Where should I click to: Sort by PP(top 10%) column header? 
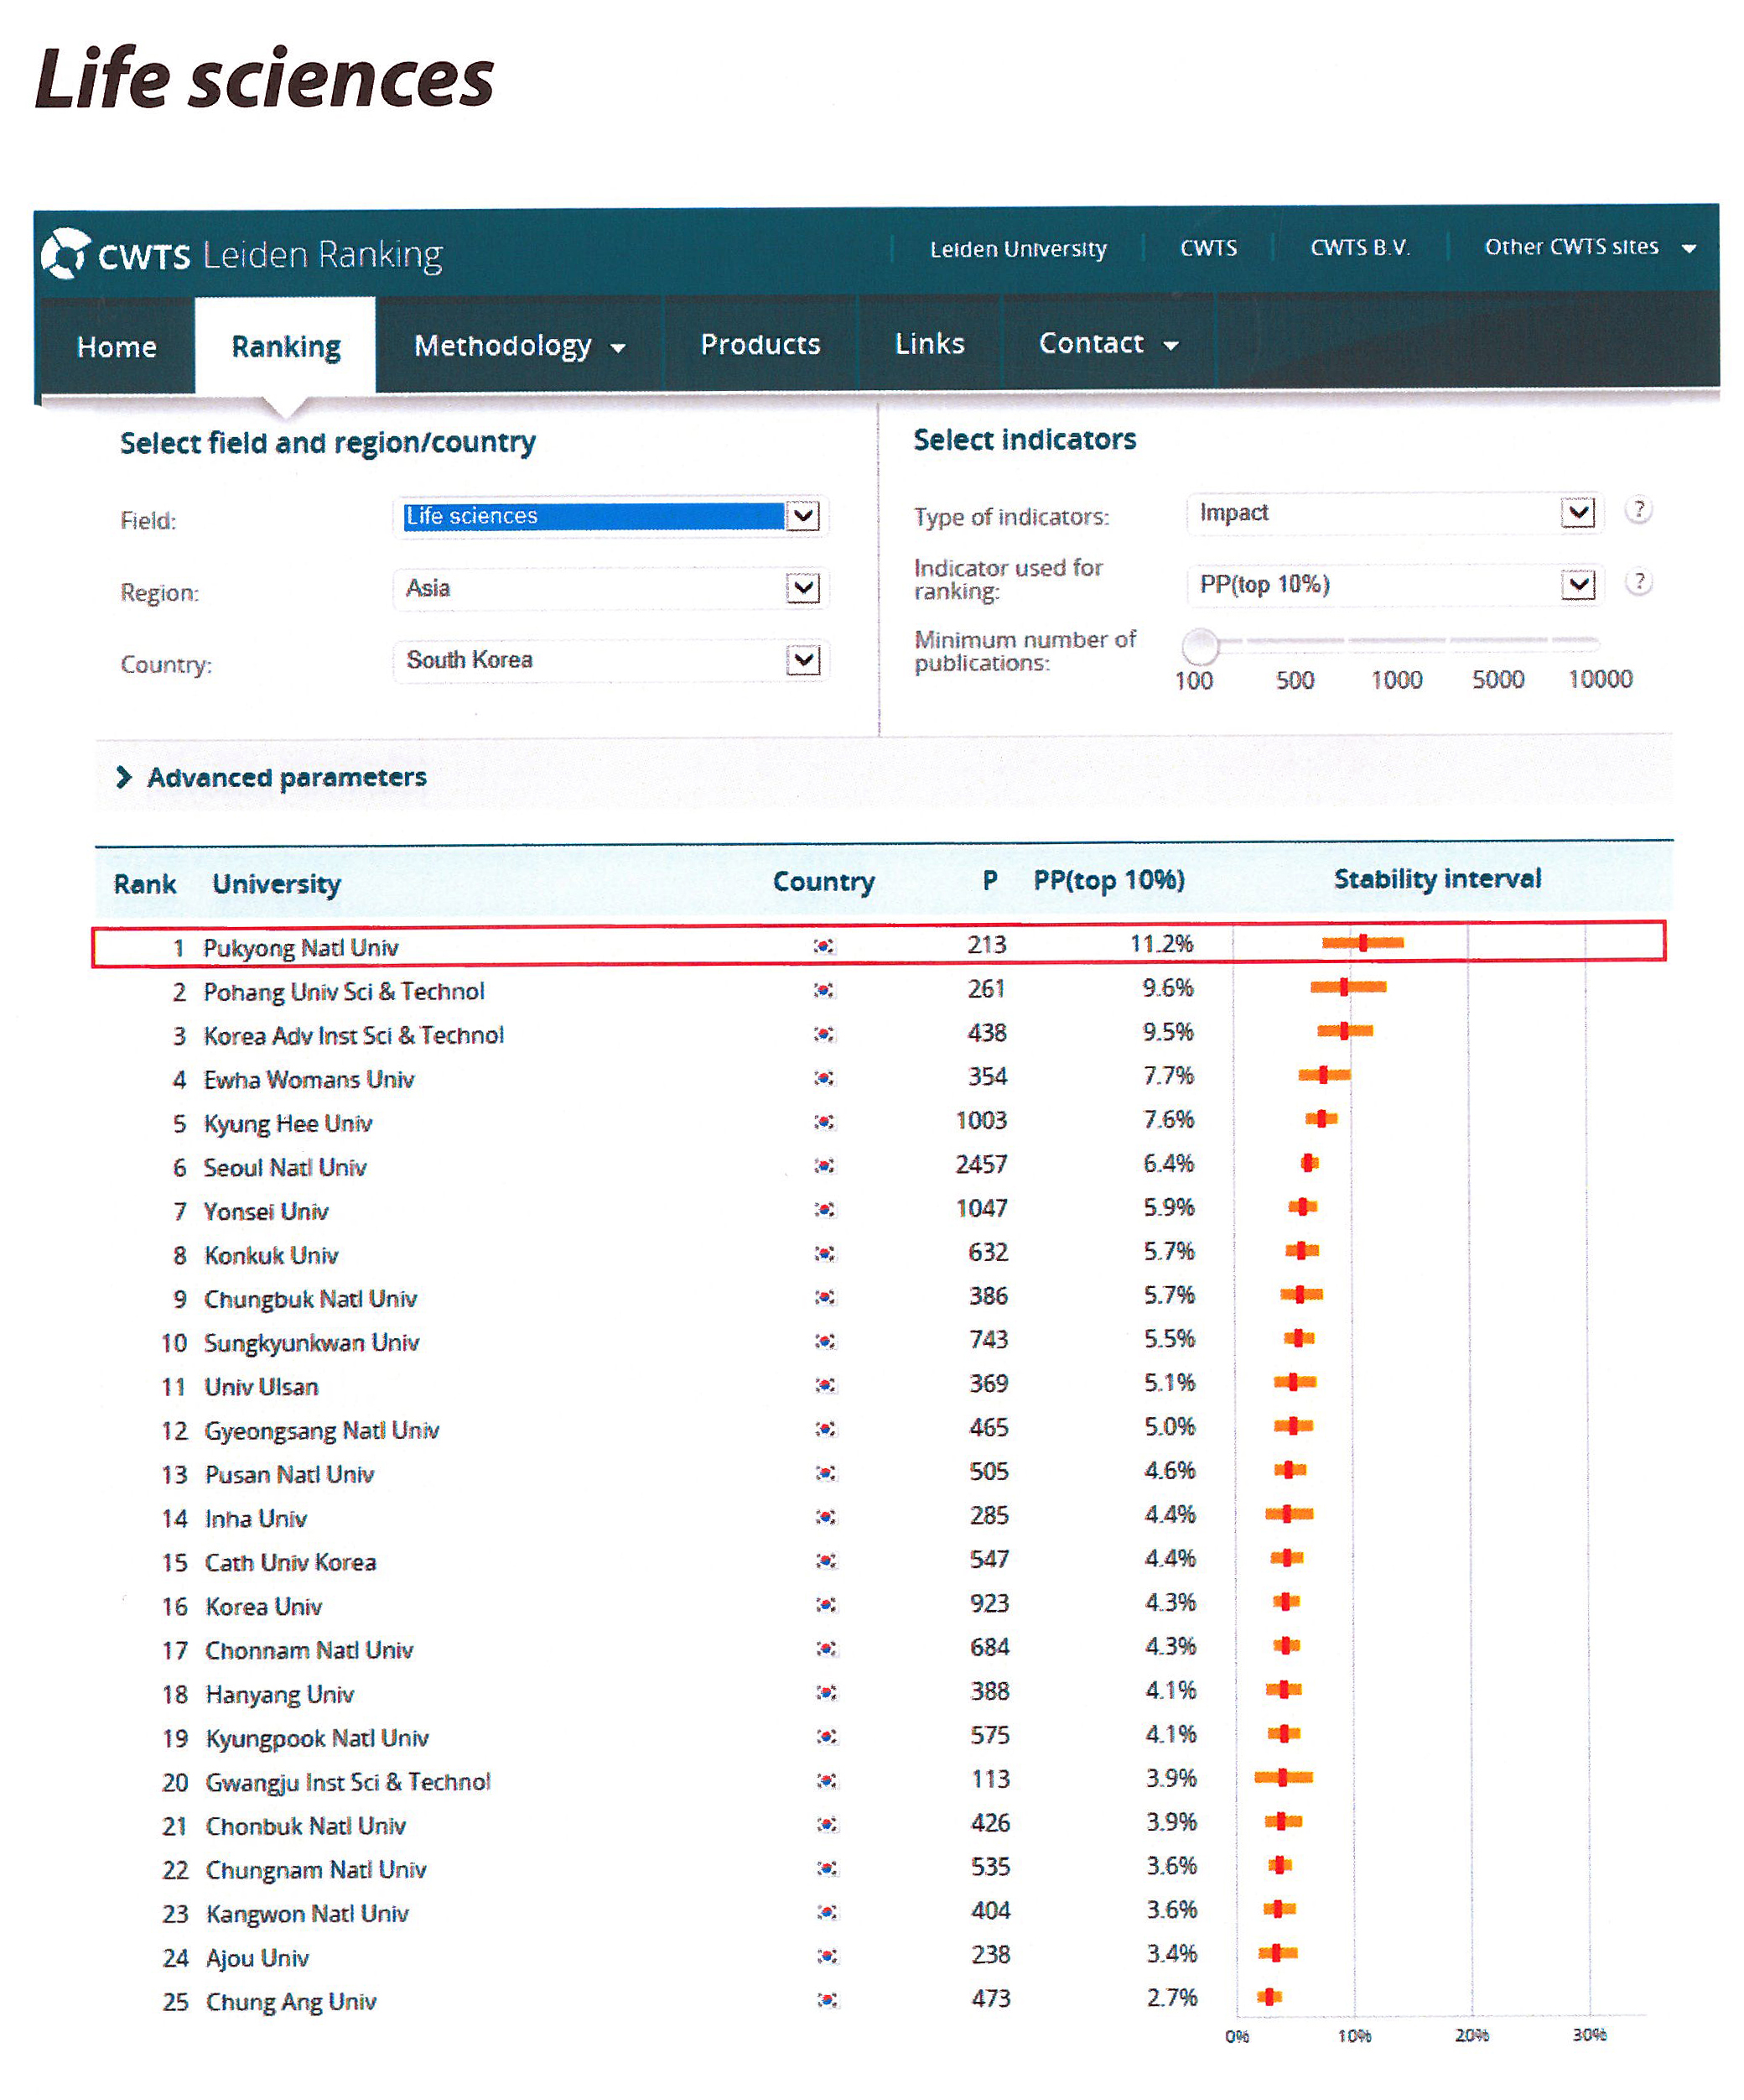pos(1108,880)
